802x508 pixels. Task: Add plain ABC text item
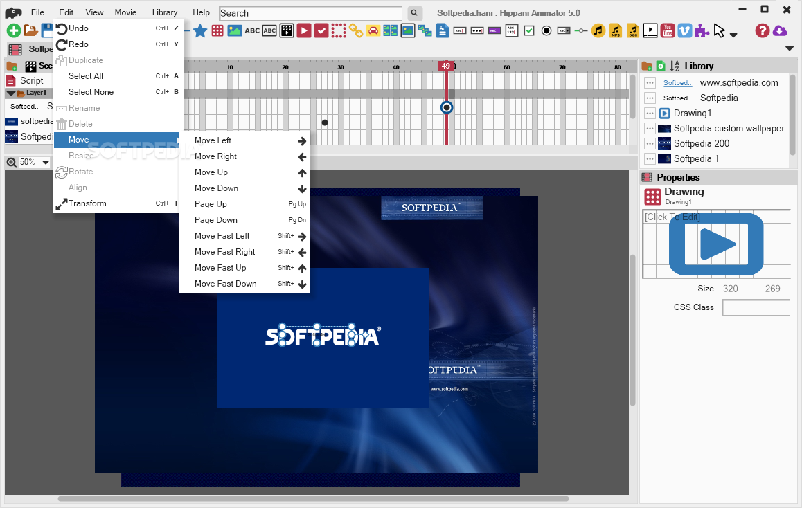(252, 30)
